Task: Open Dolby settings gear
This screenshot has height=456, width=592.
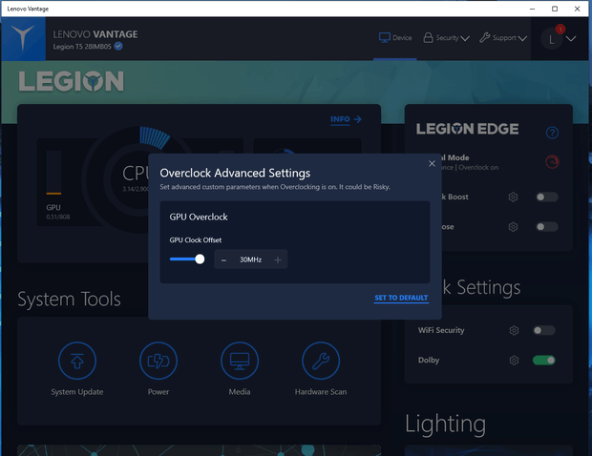Action: pyautogui.click(x=514, y=361)
